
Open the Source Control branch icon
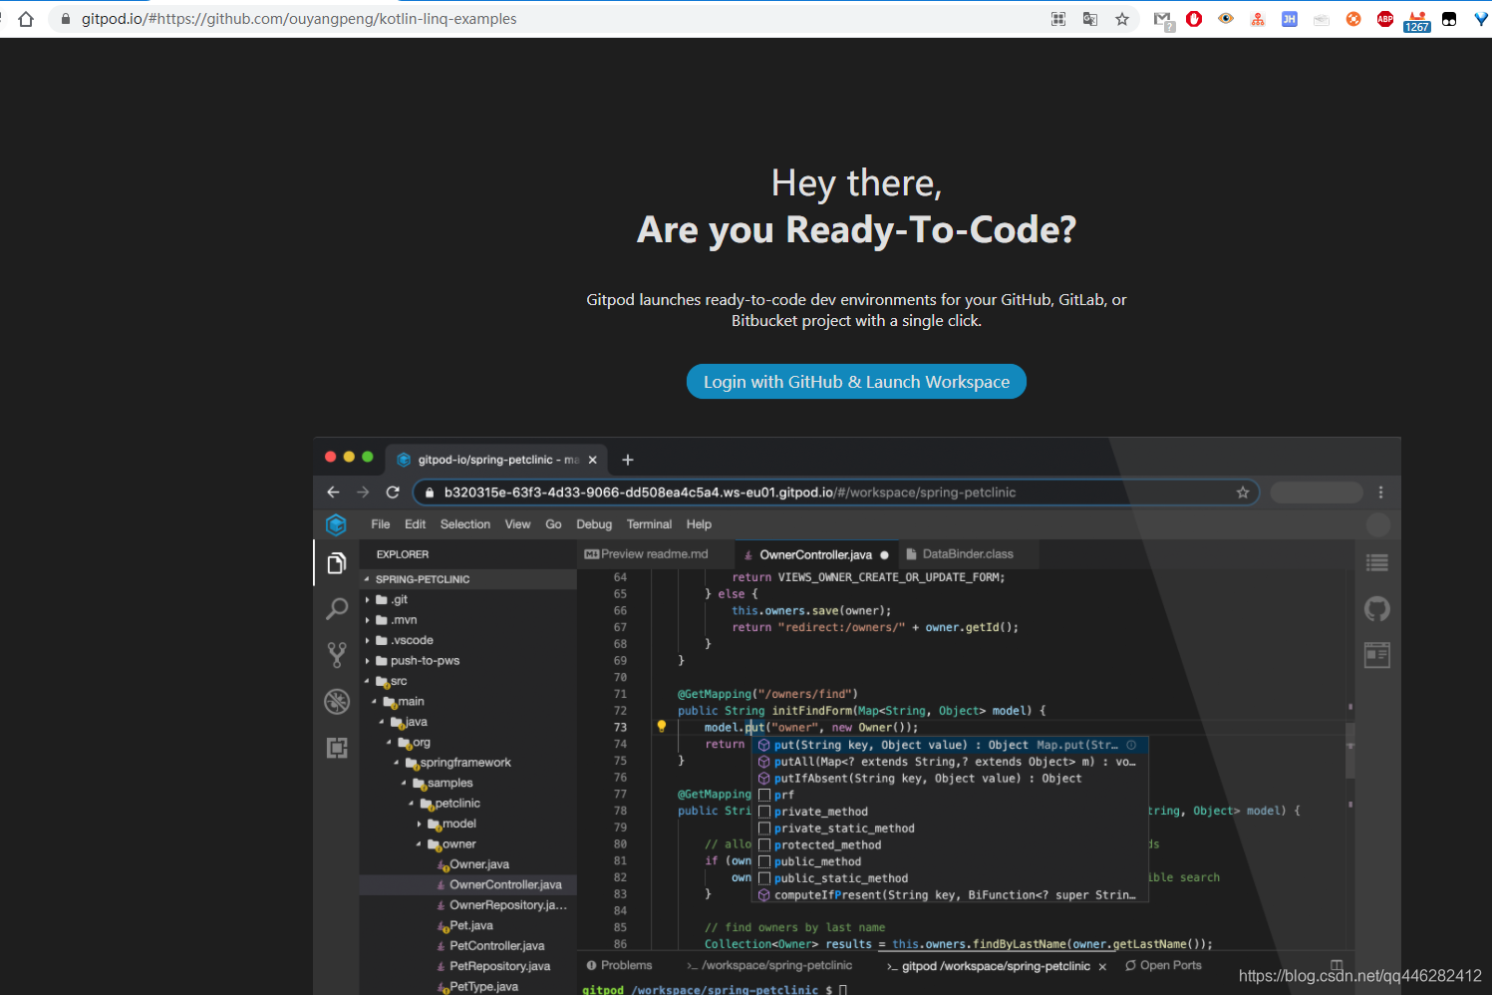337,654
